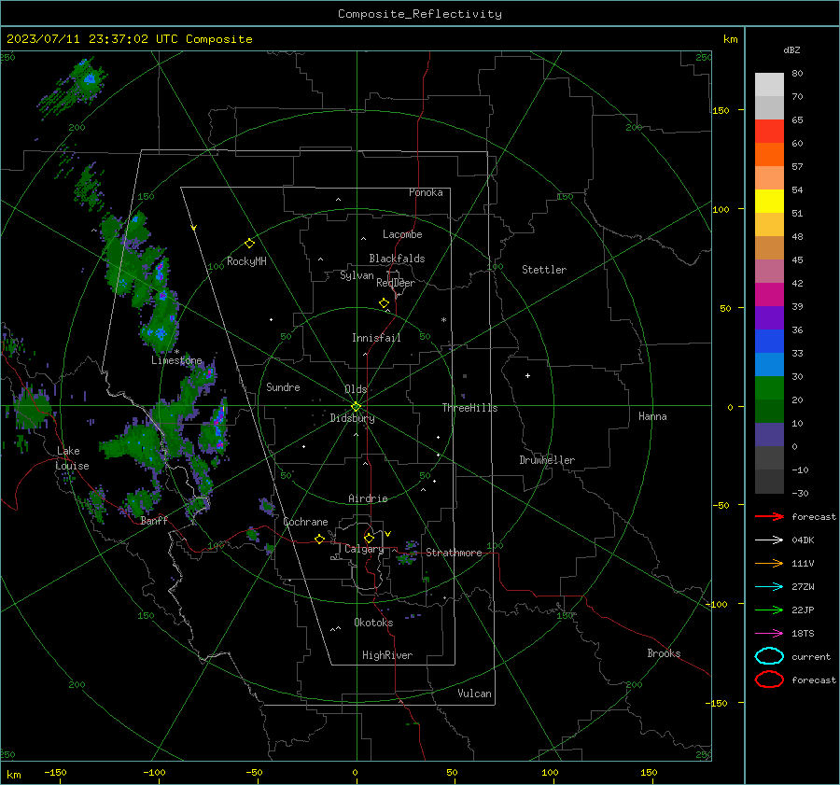Viewport: 840px width, 785px height.
Task: Select the purple 36 dBZ color swatch
Action: point(769,318)
